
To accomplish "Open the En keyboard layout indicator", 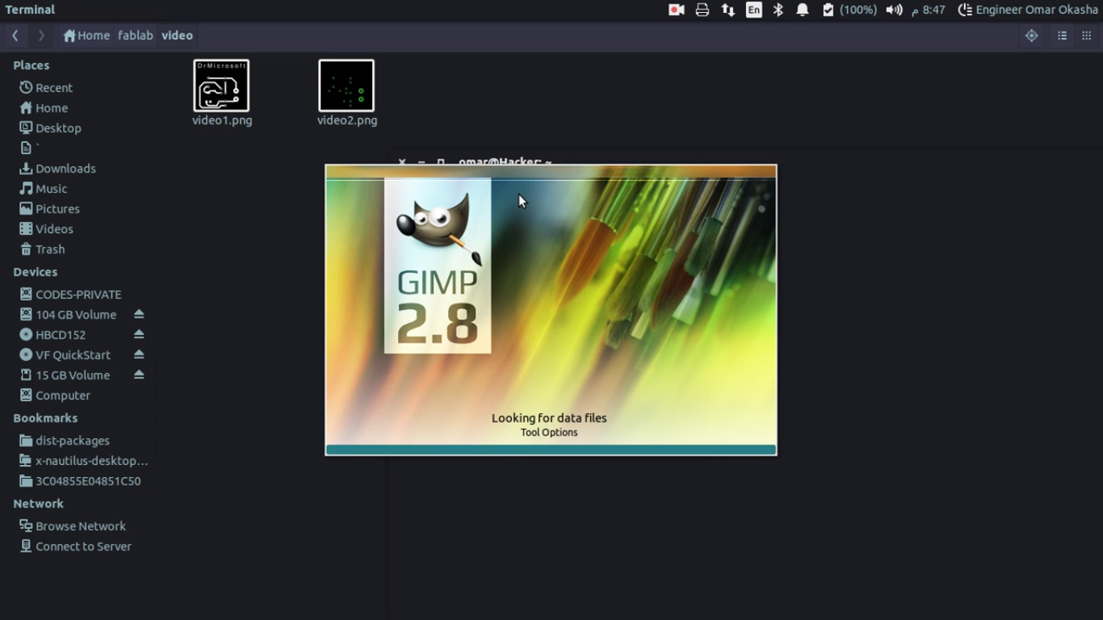I will 754,10.
